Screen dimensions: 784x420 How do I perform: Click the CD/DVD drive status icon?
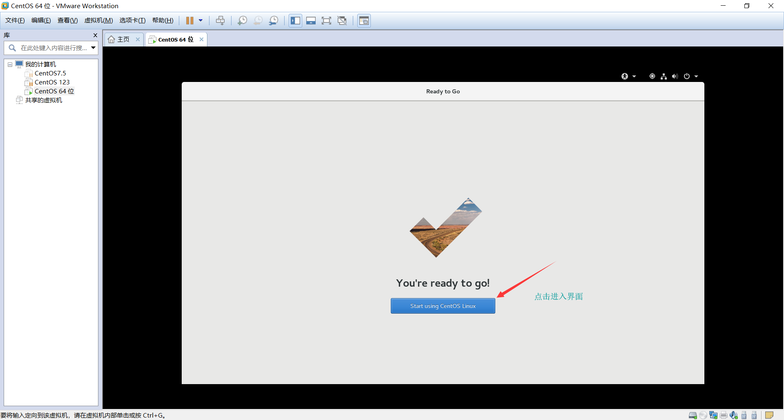point(703,416)
